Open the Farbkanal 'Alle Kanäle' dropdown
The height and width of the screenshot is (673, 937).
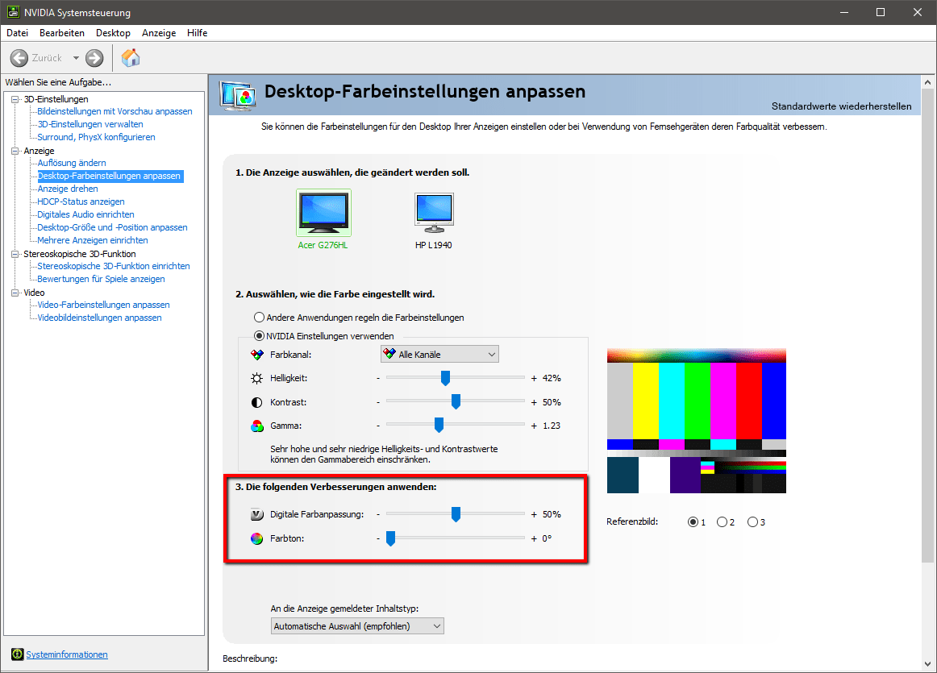pyautogui.click(x=439, y=354)
